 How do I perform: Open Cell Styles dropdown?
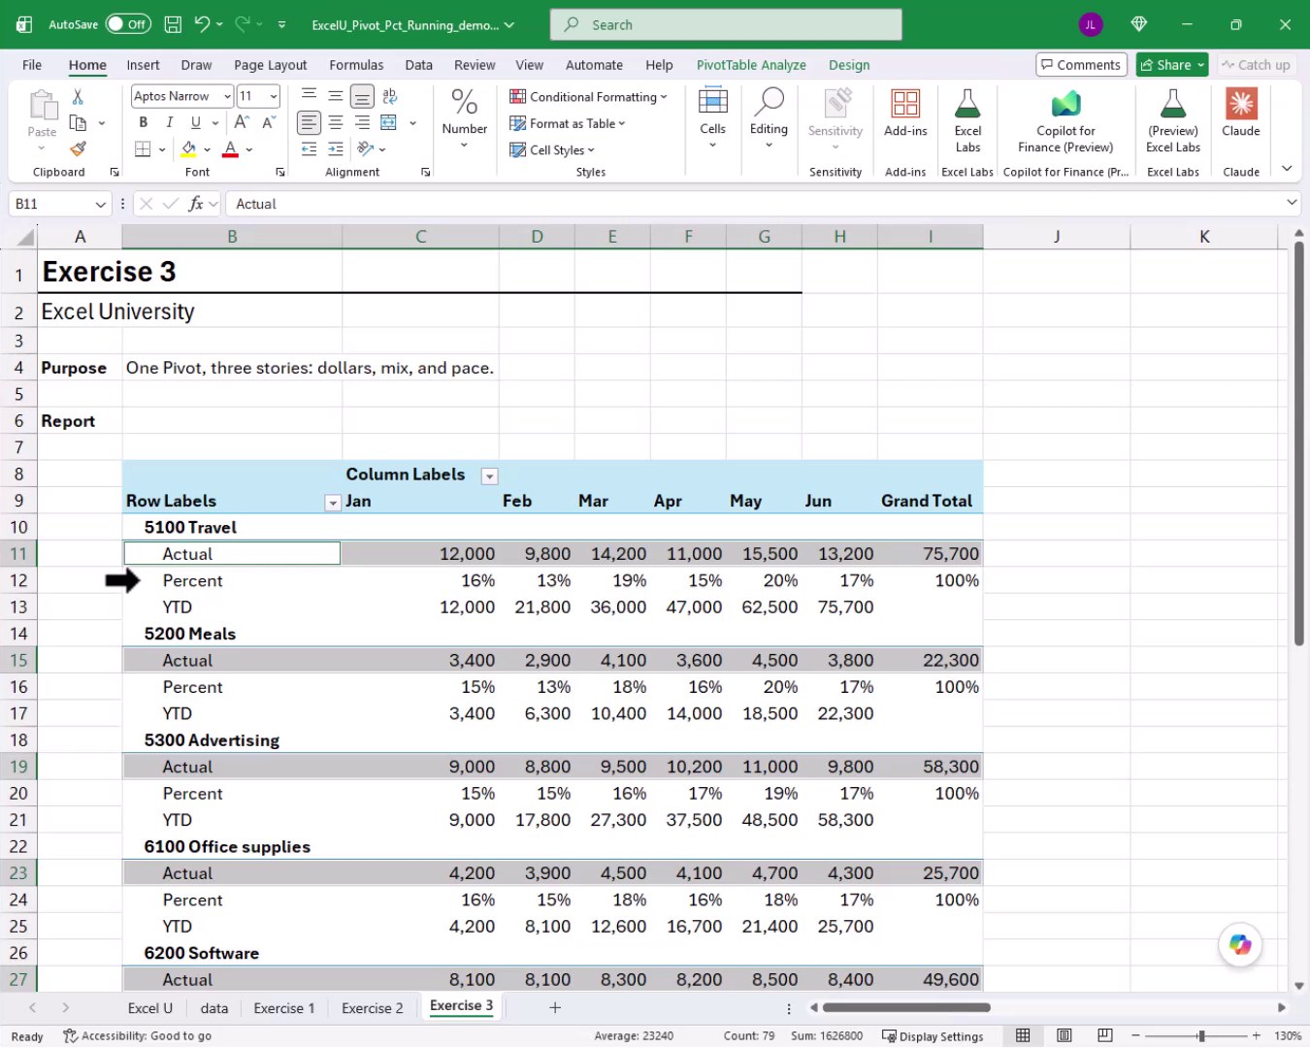click(552, 150)
